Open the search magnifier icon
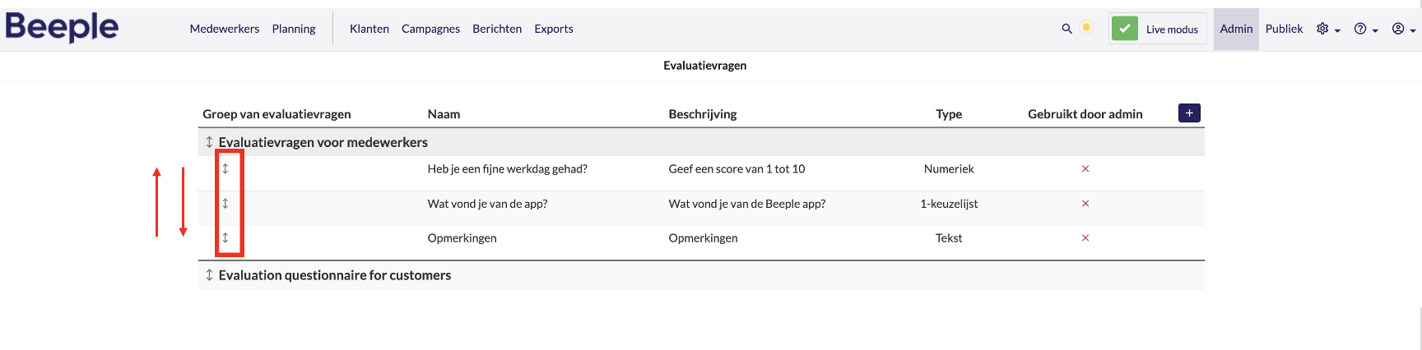Viewport: 1422px width, 350px height. coord(1066,29)
